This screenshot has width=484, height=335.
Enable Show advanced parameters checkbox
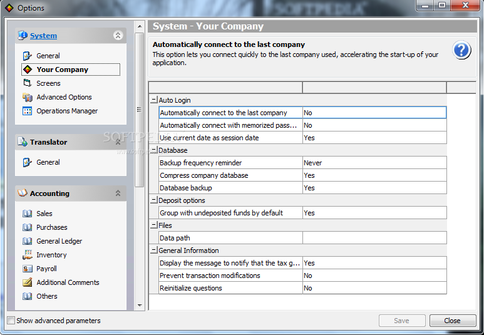[11, 321]
